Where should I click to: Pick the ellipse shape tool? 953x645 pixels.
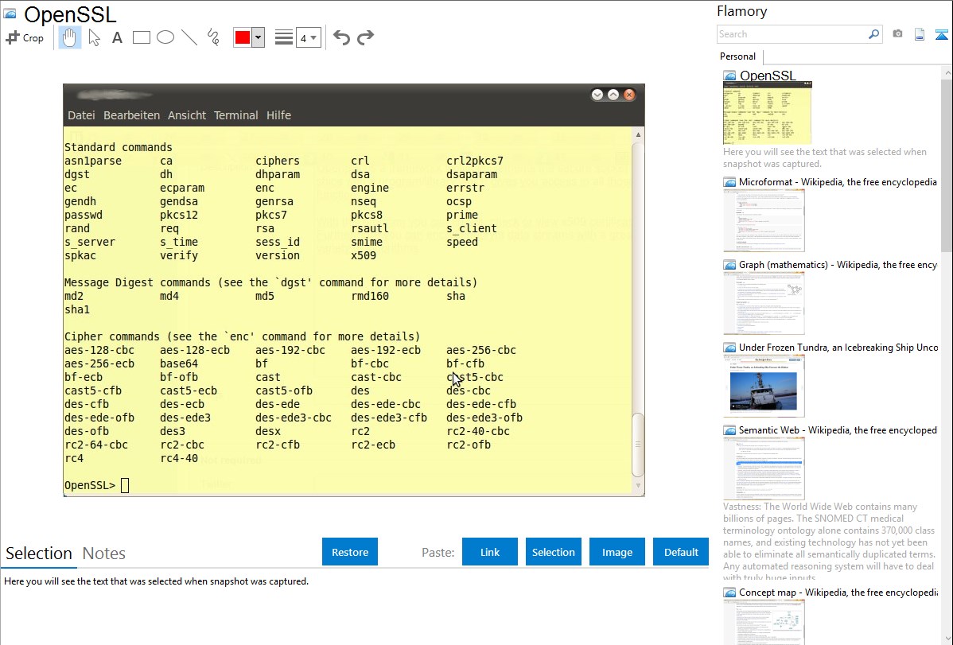click(x=165, y=37)
